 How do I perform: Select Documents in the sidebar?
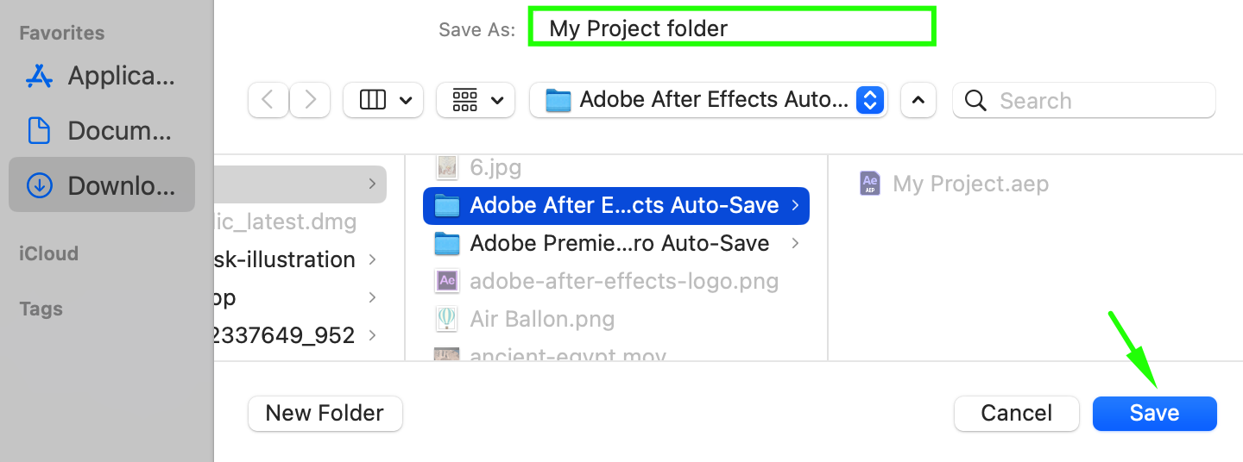click(102, 131)
